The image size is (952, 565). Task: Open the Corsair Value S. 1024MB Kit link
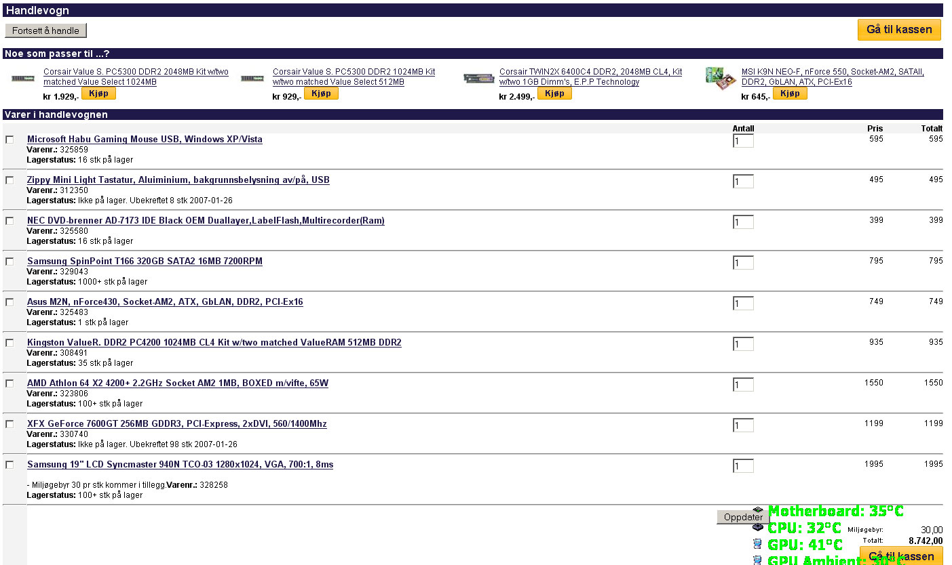coord(354,77)
